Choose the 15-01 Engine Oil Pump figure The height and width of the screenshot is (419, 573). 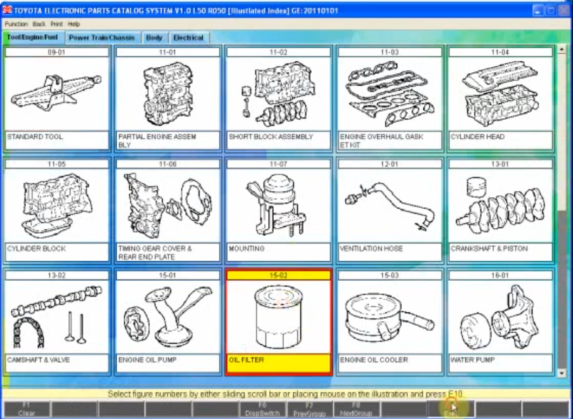pos(168,322)
